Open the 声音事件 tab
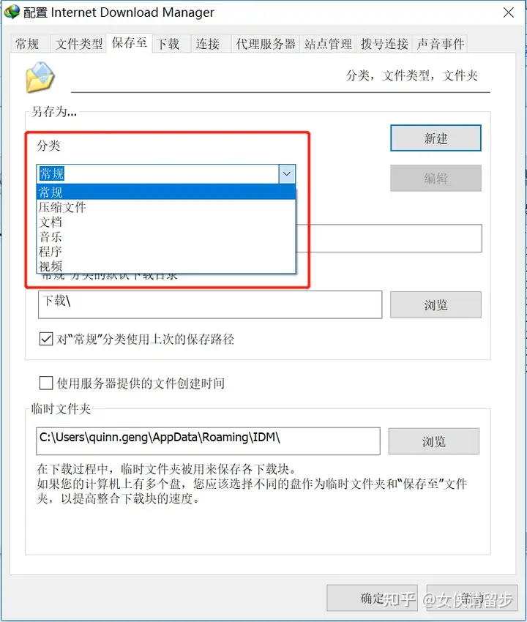This screenshot has height=622, width=527. click(x=440, y=44)
